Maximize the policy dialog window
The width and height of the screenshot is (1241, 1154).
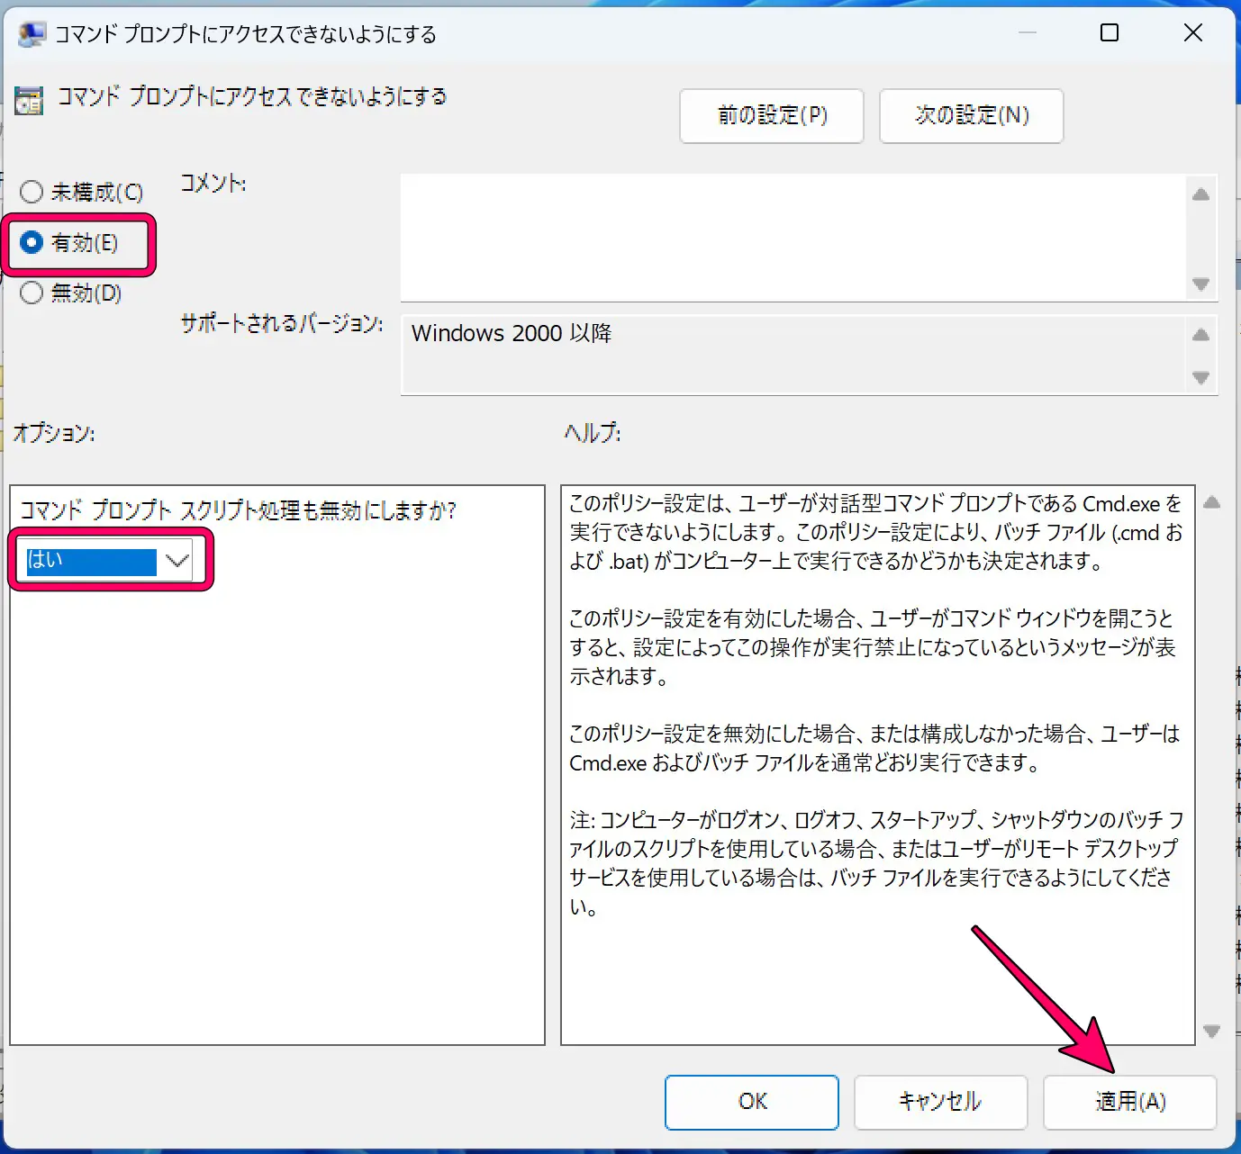(x=1110, y=33)
